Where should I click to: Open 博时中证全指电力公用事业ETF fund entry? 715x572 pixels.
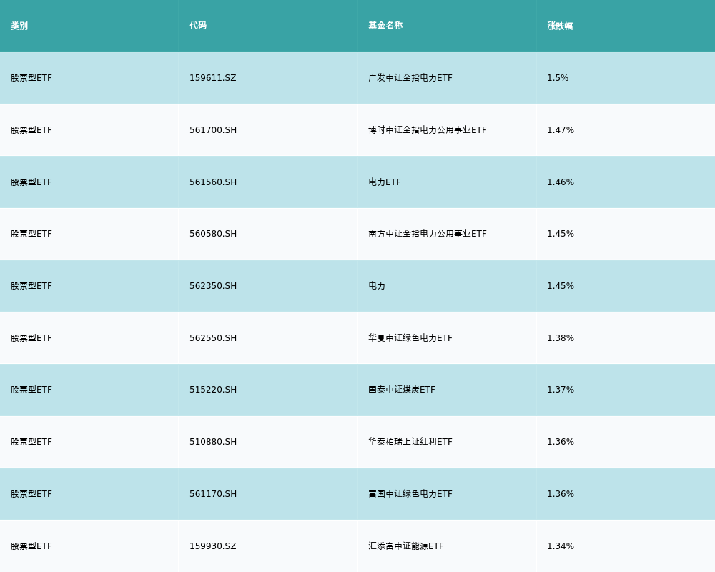coord(427,130)
